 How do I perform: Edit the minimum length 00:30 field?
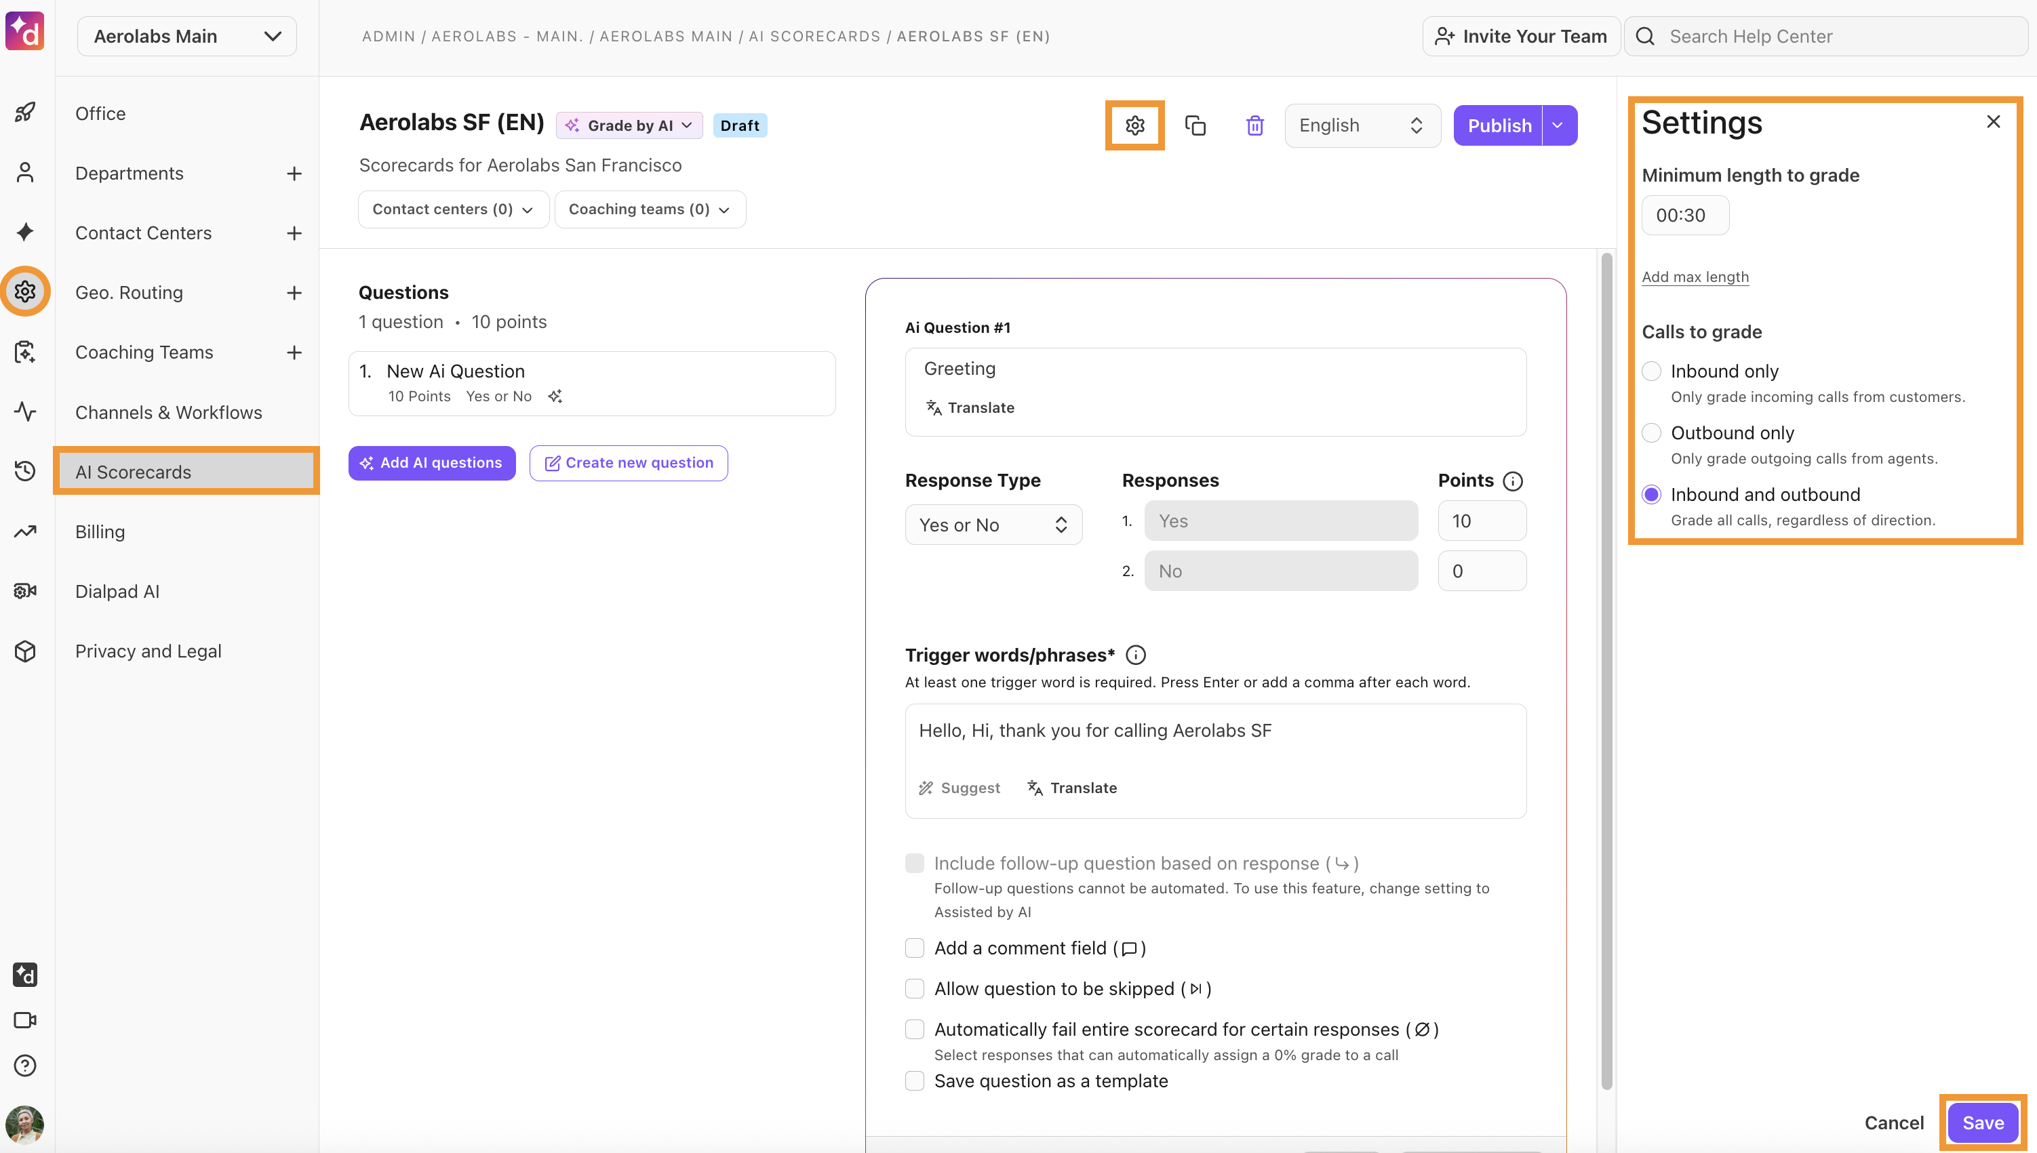coord(1685,216)
